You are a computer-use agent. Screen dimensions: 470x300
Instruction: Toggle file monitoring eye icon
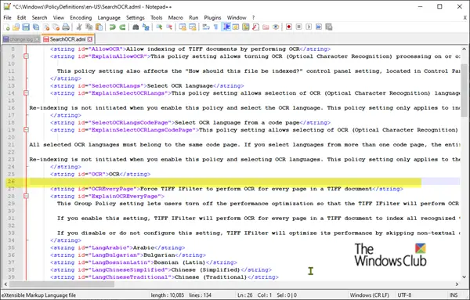pyautogui.click(x=276, y=27)
